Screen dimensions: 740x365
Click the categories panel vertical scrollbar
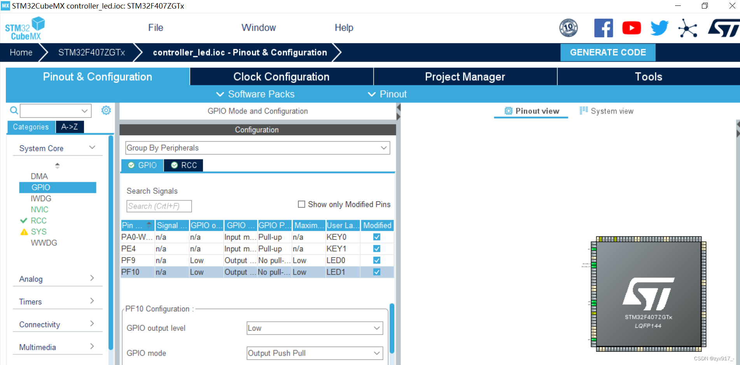(111, 243)
